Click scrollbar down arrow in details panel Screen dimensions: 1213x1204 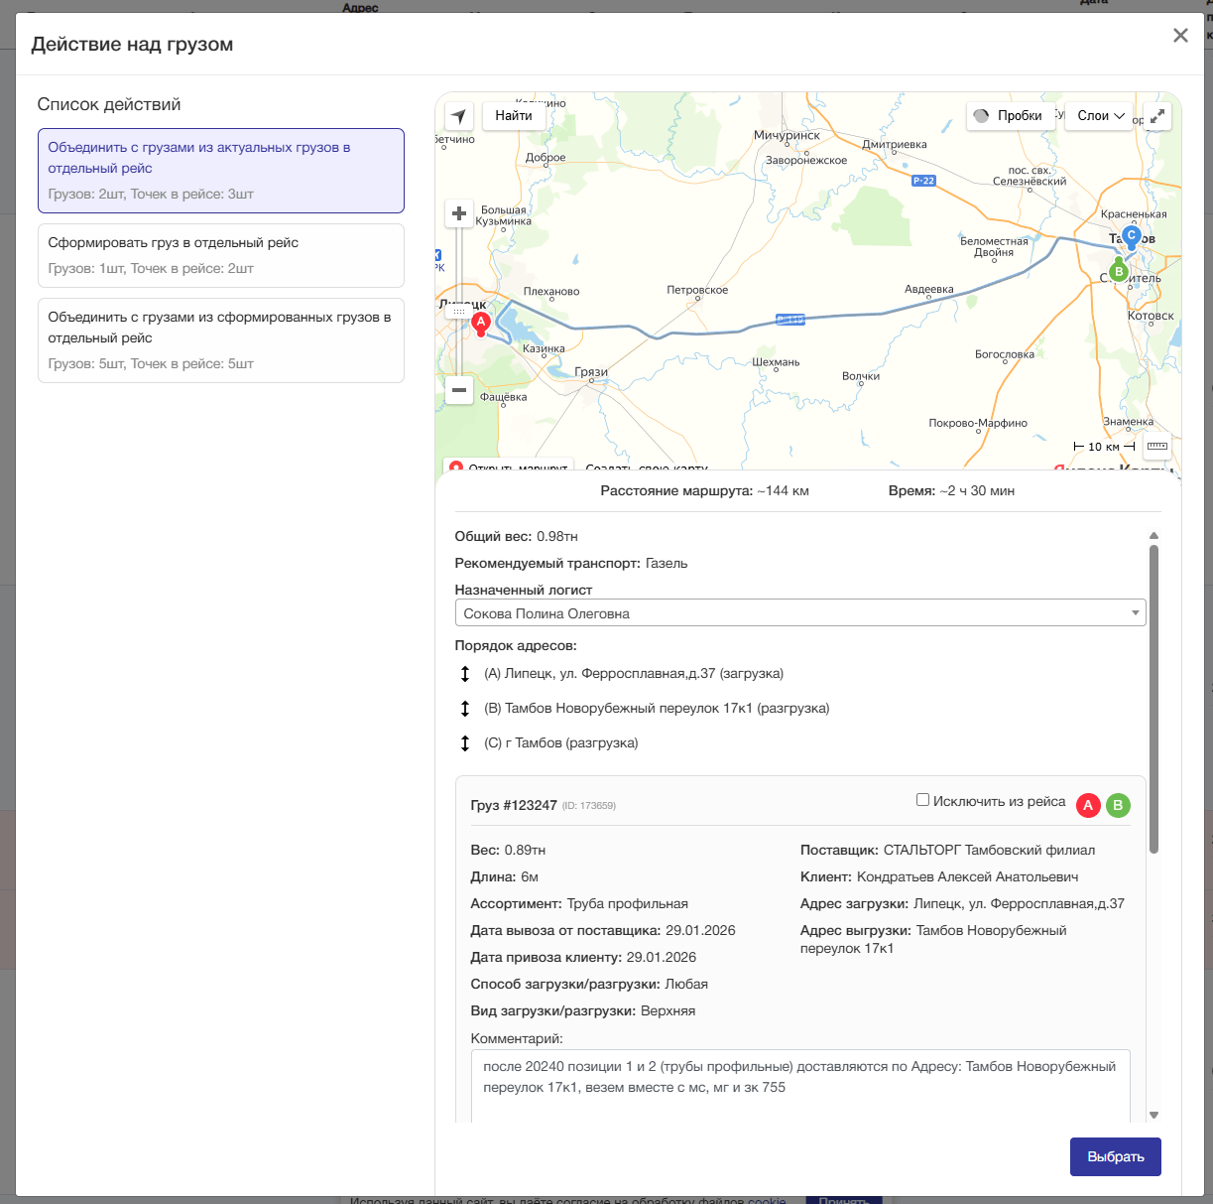[x=1153, y=1116]
